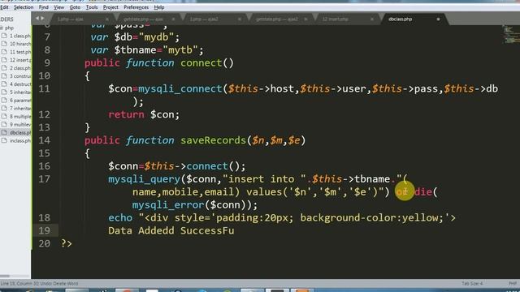Go to previous tab with left arrow
Viewport: 520px width, 292px height.
[x=37, y=18]
